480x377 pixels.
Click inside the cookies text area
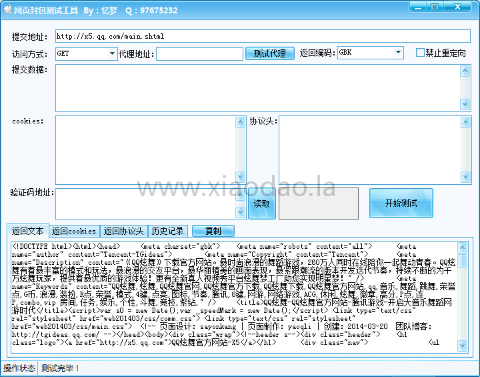point(145,150)
